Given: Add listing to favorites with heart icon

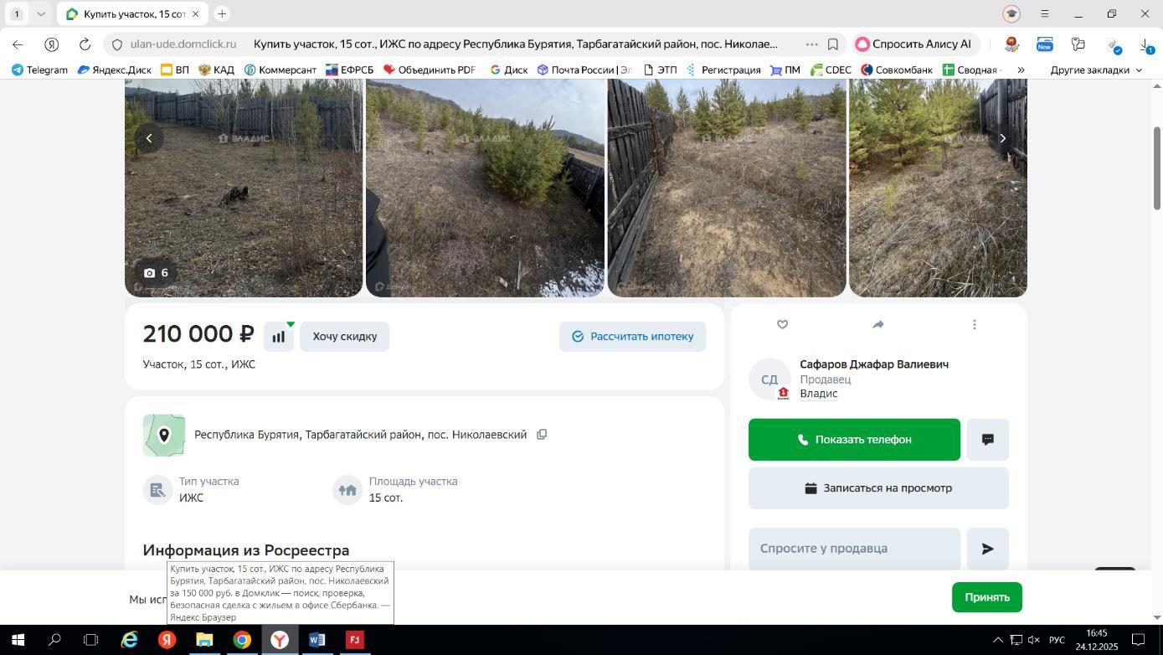Looking at the screenshot, I should coord(782,324).
